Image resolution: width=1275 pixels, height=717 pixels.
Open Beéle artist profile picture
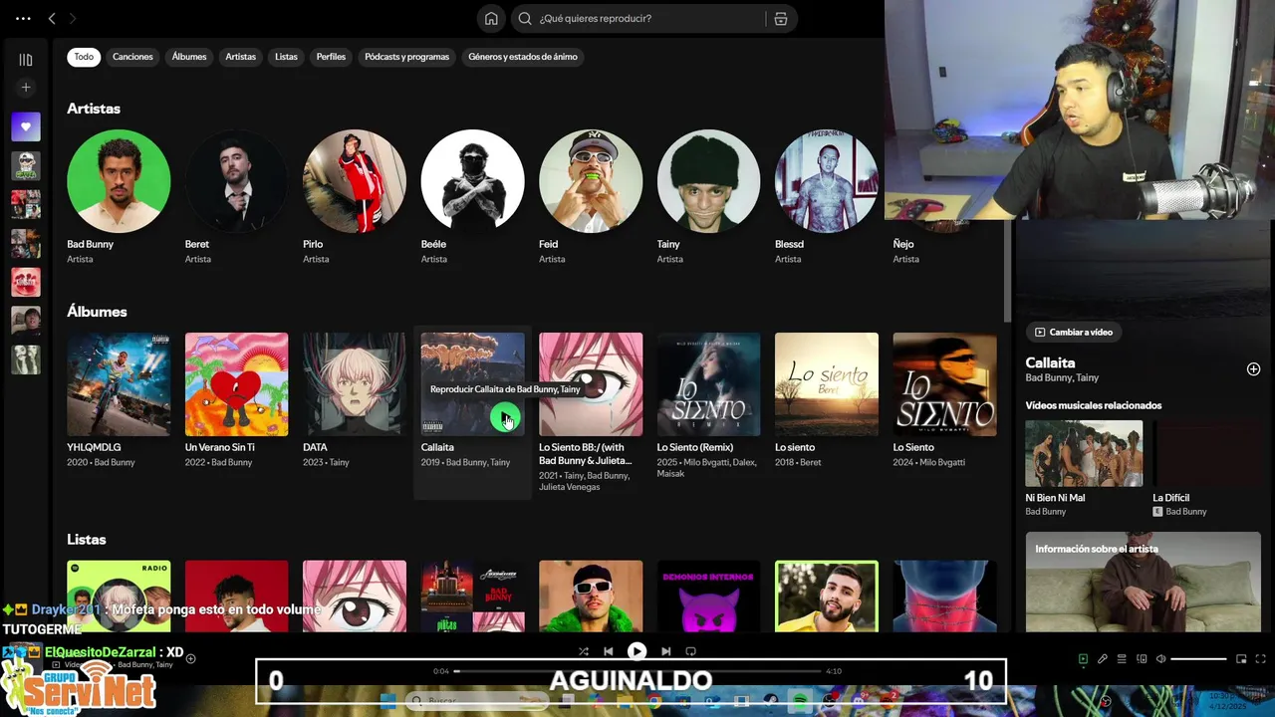[x=472, y=181]
